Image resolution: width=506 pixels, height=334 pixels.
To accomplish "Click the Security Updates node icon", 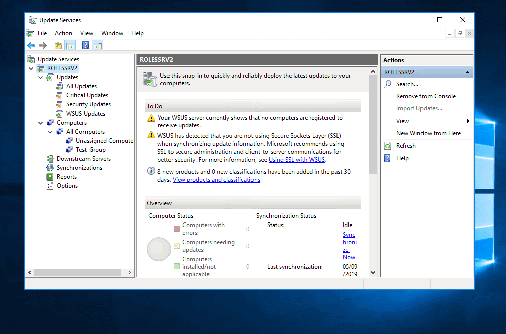I will coord(60,104).
